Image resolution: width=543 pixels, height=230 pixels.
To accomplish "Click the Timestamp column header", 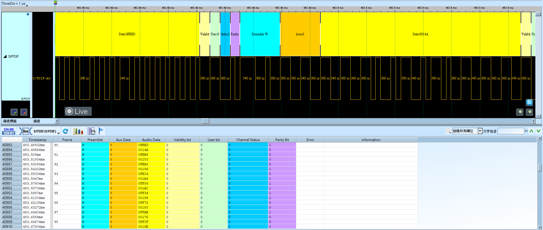I will click(37, 140).
